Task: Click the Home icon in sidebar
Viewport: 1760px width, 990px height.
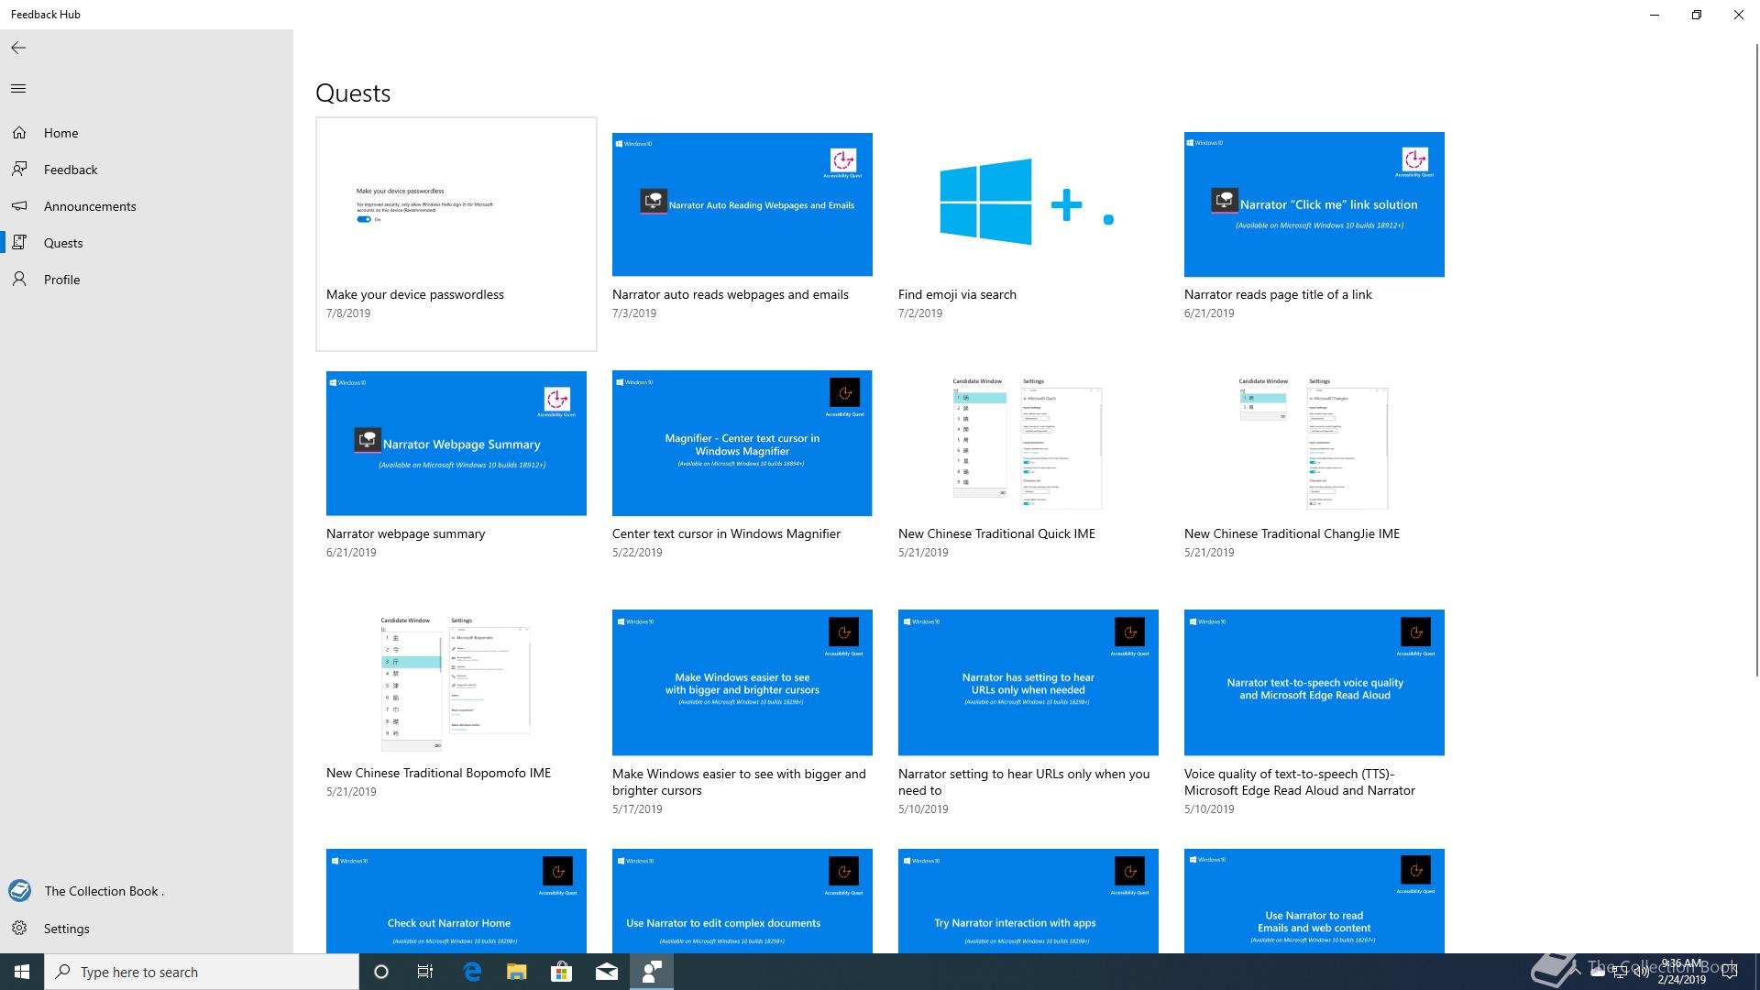Action: 19,133
